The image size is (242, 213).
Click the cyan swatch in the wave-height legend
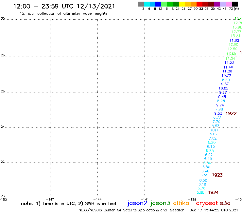pyautogui.click(x=147, y=4)
